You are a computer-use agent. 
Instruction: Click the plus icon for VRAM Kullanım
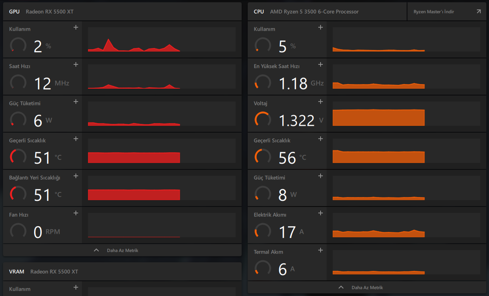click(x=76, y=287)
